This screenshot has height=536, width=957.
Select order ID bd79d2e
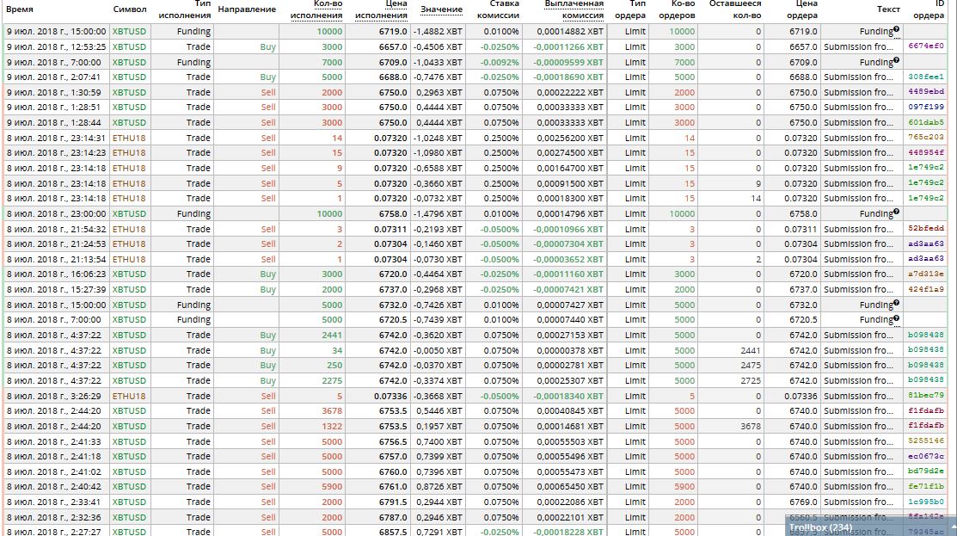[x=926, y=471]
